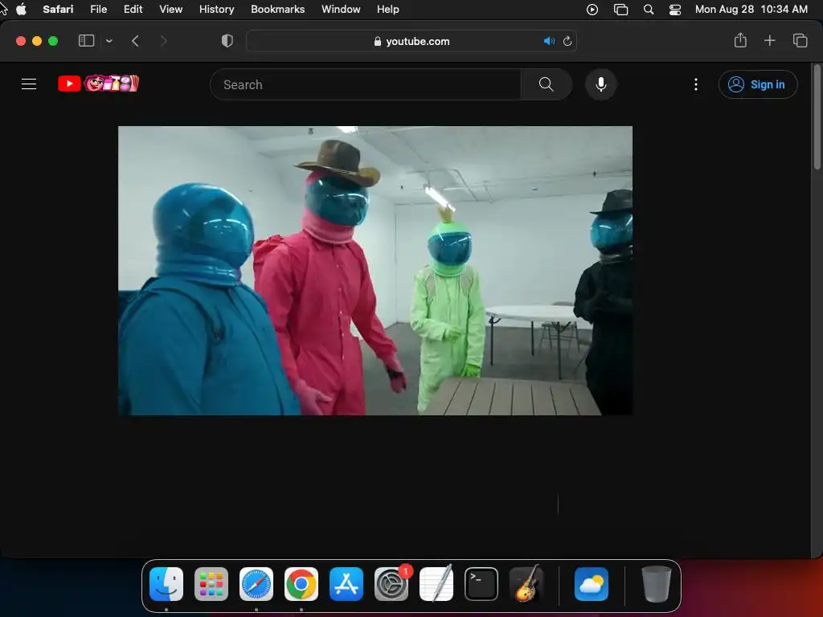Open the Bookmarks menu
The width and height of the screenshot is (823, 617).
point(277,9)
